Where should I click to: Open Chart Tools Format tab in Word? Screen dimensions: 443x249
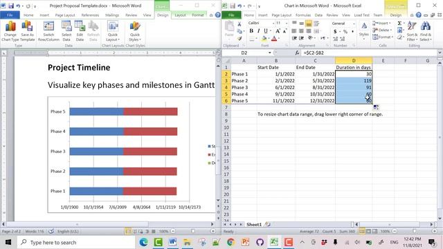pos(198,15)
